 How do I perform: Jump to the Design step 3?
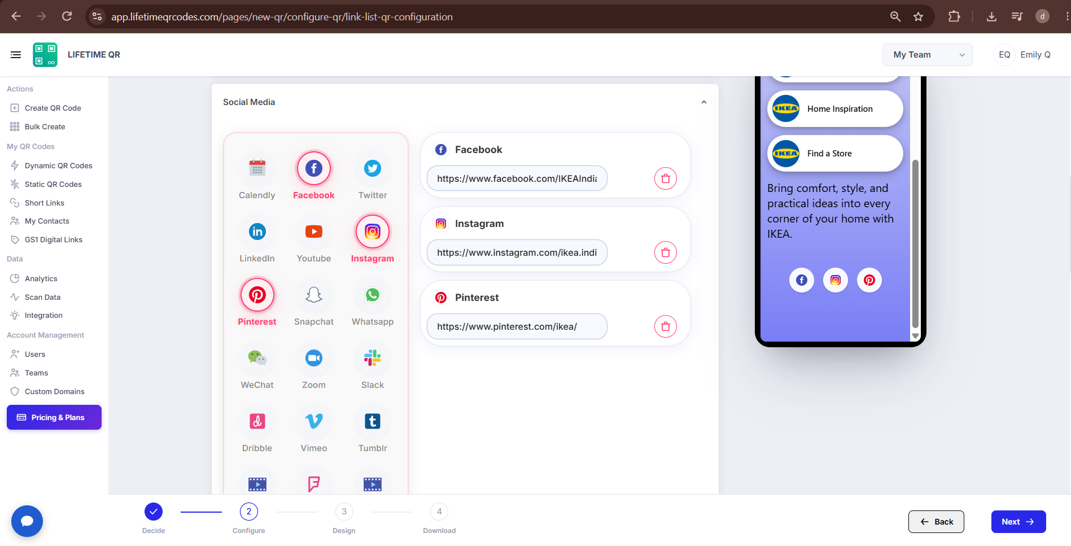pyautogui.click(x=344, y=512)
